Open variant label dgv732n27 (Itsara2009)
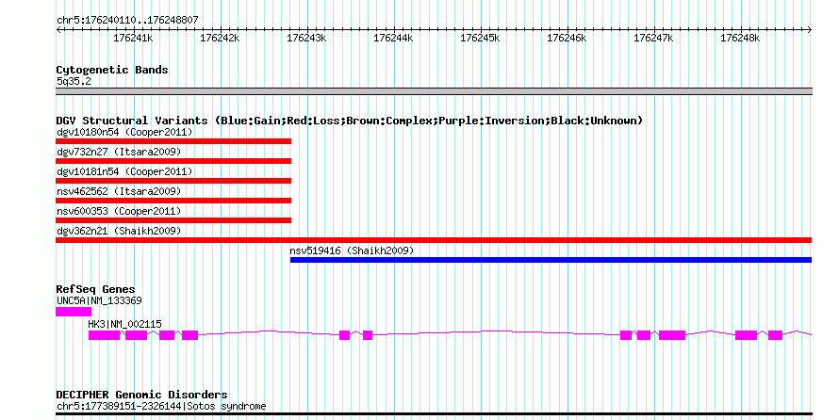The height and width of the screenshot is (420, 839). pyautogui.click(x=119, y=152)
